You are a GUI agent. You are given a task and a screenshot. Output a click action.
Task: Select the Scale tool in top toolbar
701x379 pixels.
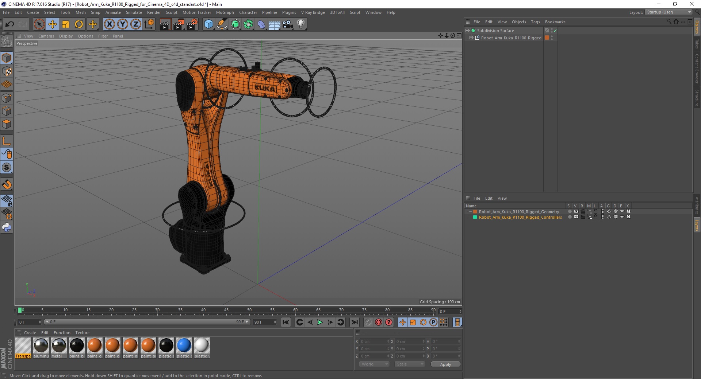(x=66, y=24)
